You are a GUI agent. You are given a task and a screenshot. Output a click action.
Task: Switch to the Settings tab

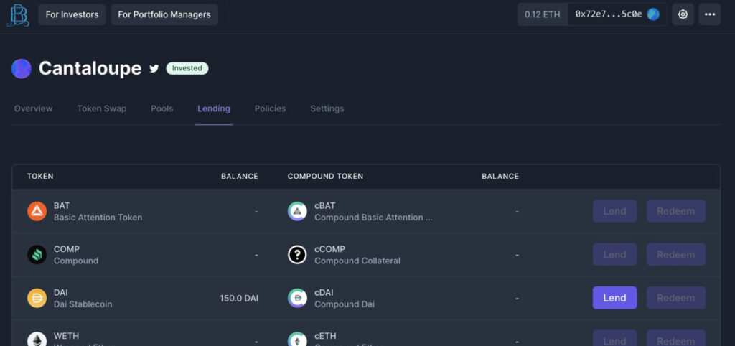(327, 109)
